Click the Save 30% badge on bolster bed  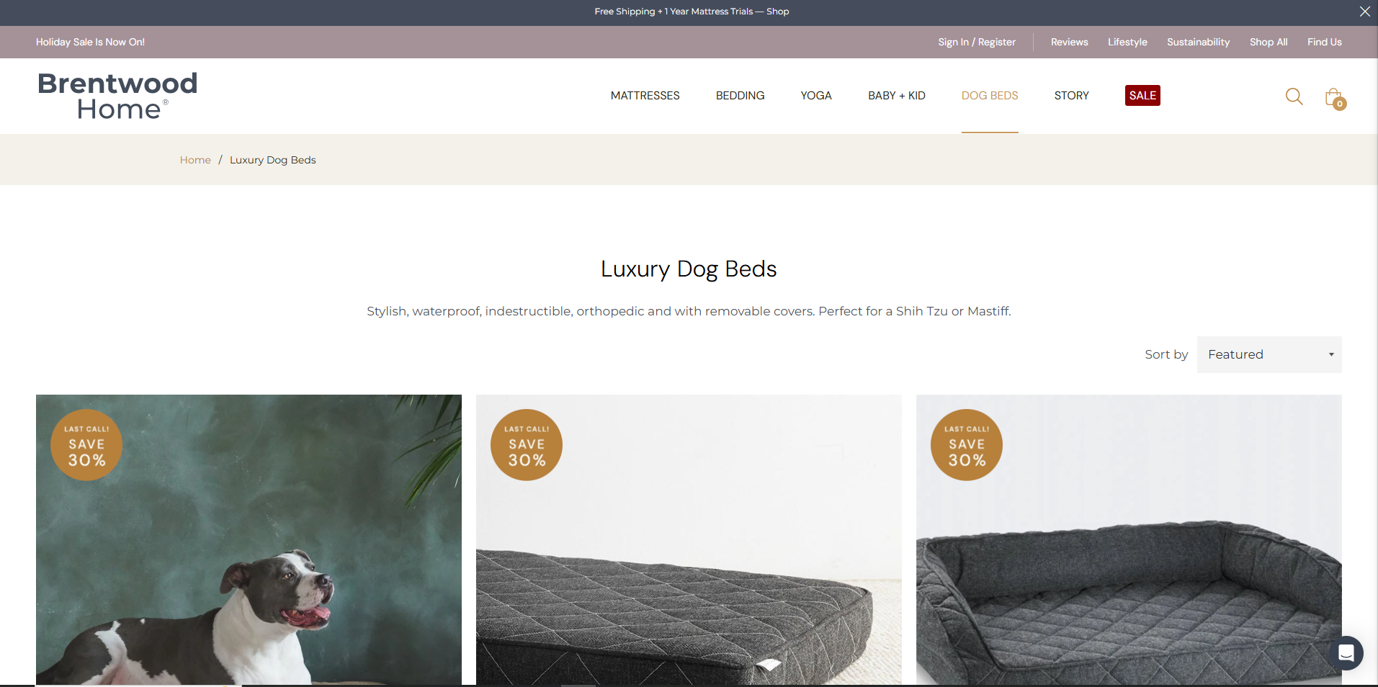[x=967, y=445]
